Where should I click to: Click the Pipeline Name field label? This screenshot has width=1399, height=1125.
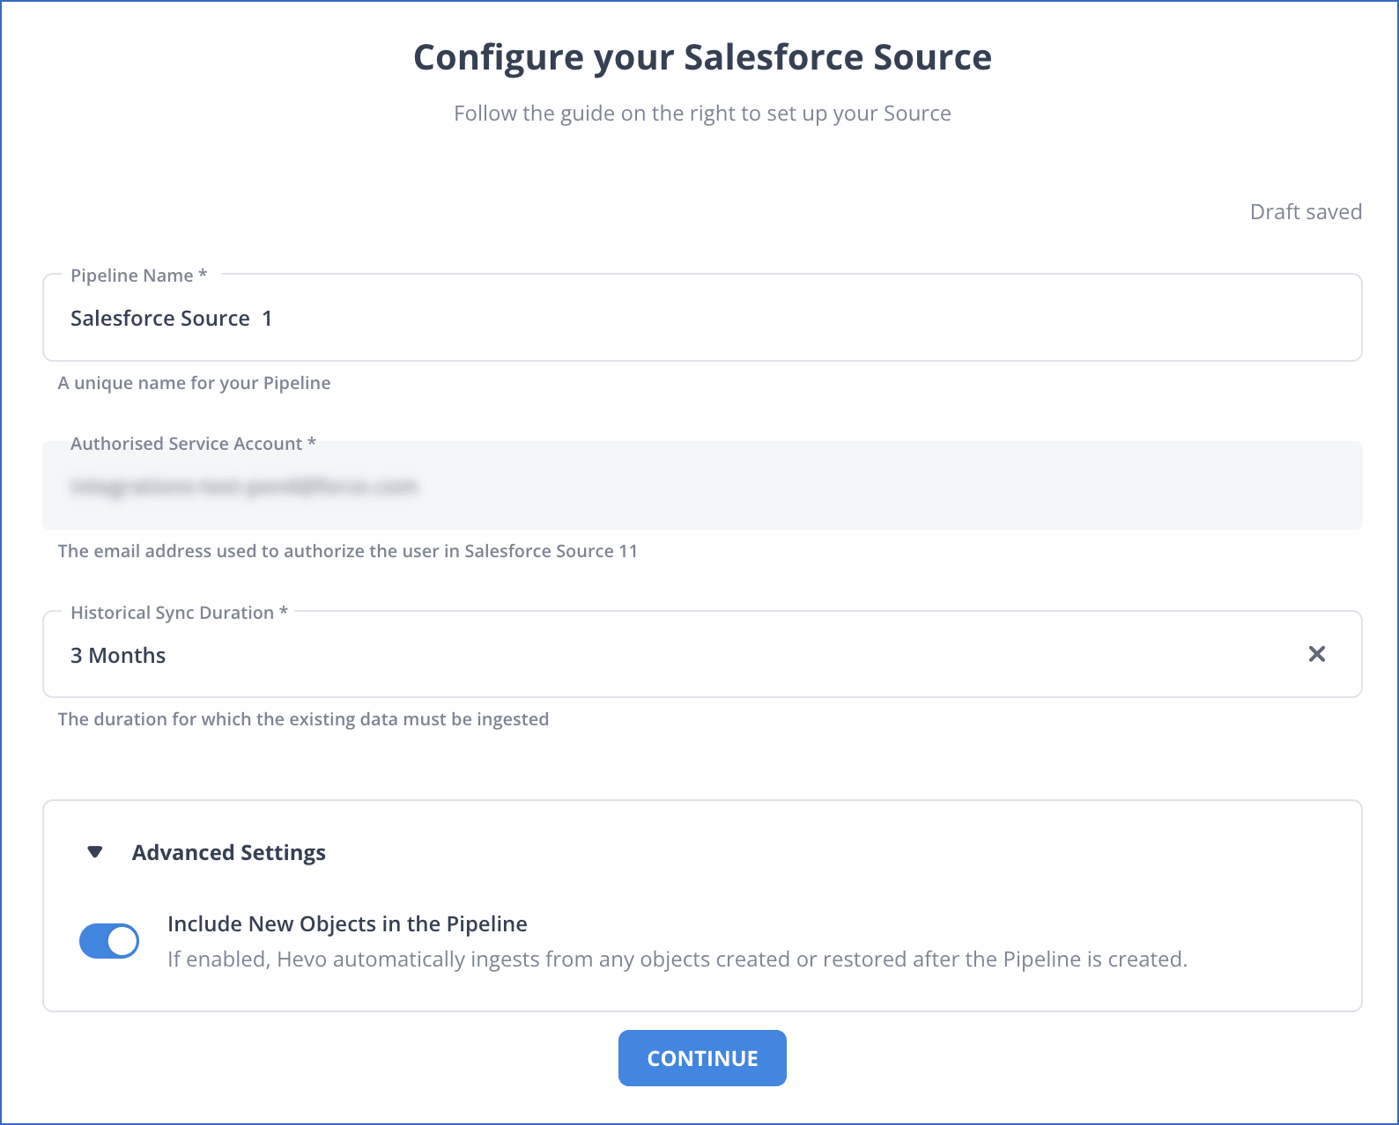point(131,276)
